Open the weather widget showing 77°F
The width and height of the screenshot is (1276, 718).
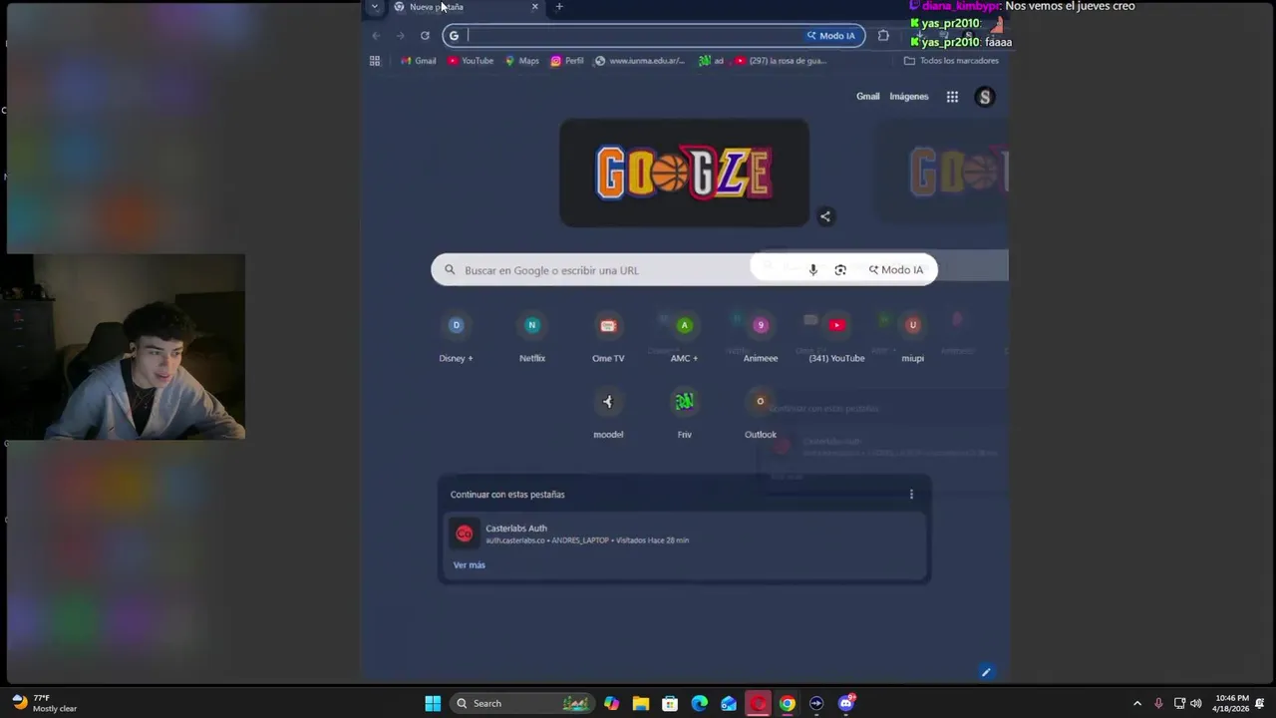click(44, 704)
